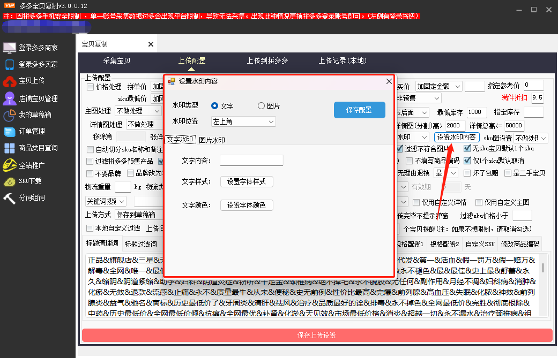The height and width of the screenshot is (358, 558).
Task: Click the 我的草稿箱 icon
Action: (10, 115)
